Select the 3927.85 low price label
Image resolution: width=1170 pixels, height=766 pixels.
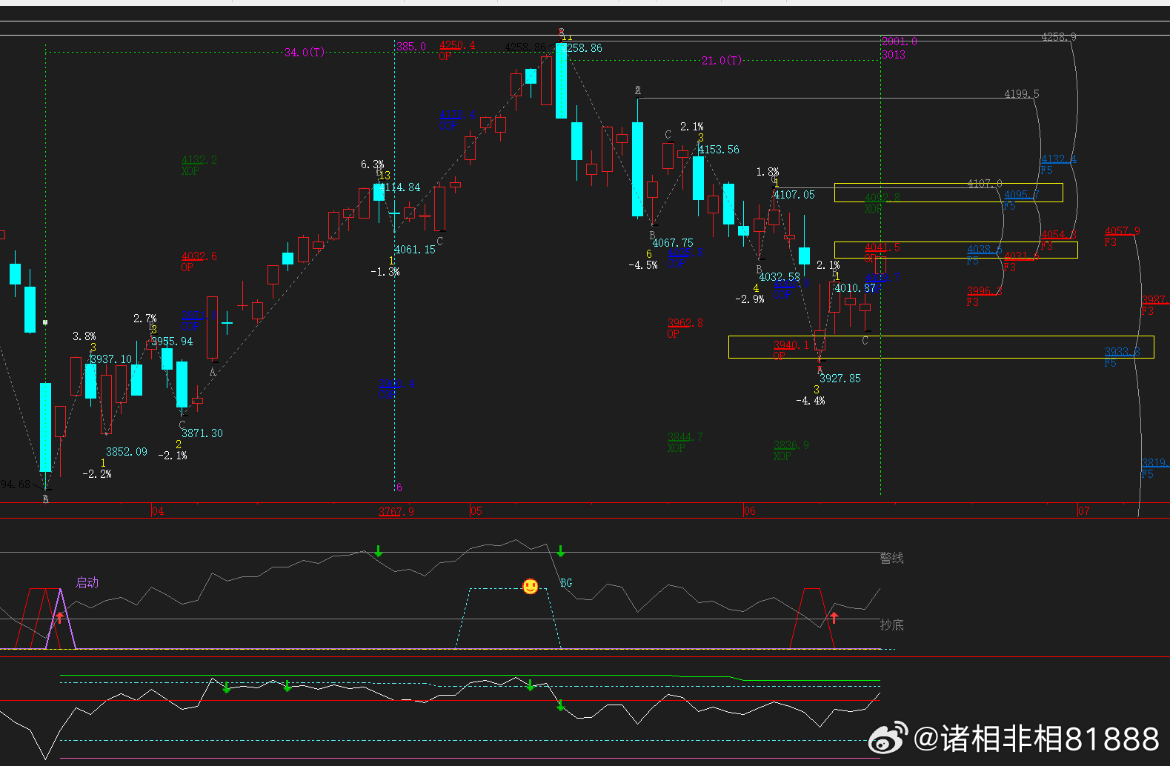click(x=840, y=379)
